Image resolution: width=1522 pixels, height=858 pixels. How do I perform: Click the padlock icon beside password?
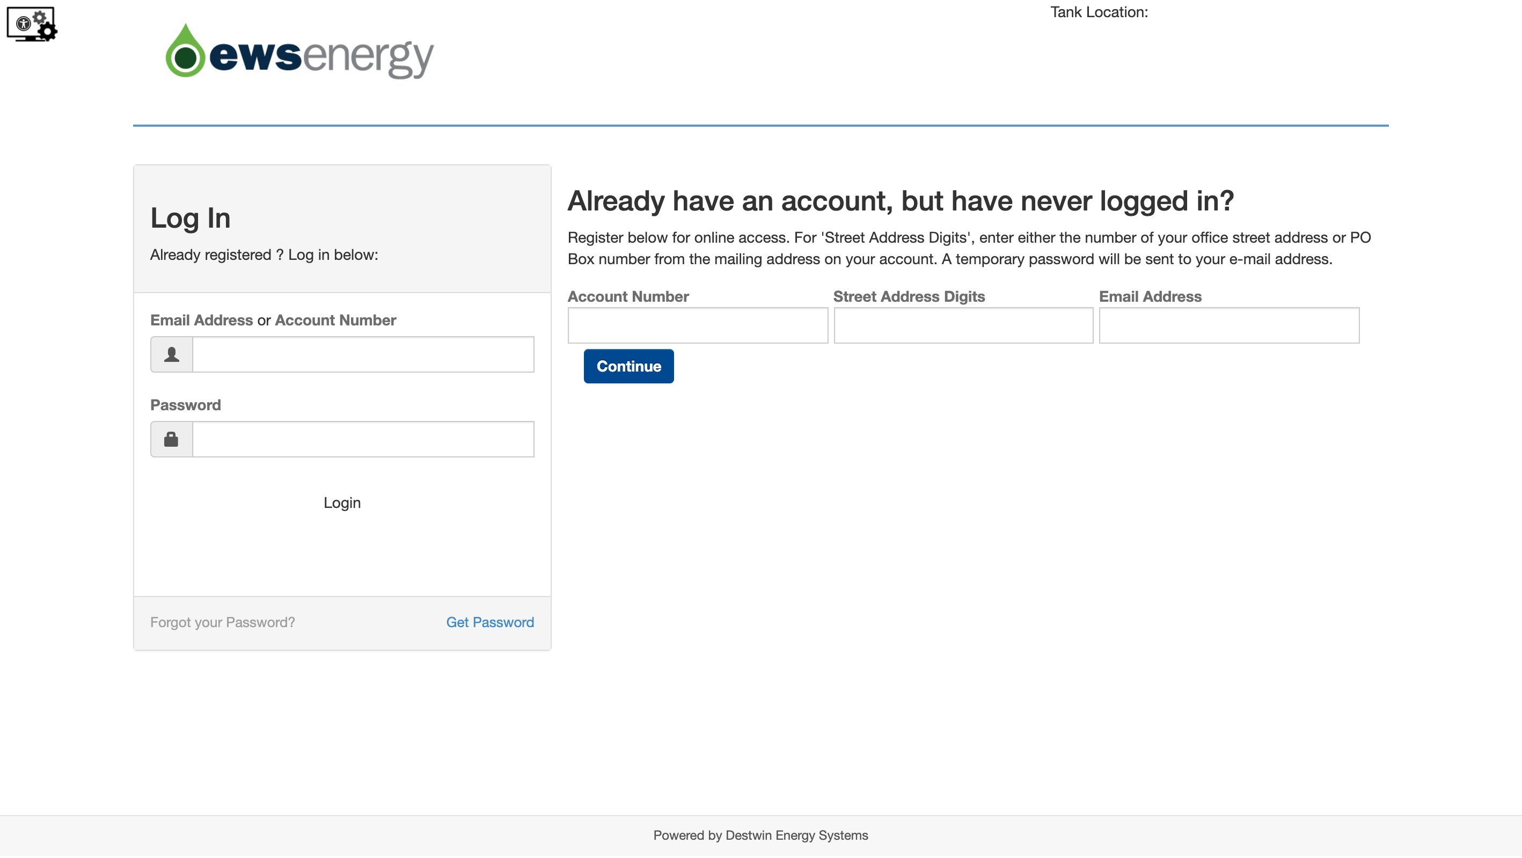pyautogui.click(x=171, y=439)
